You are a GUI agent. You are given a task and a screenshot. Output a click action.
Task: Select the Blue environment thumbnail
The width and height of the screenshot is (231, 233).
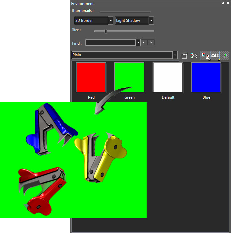206,77
